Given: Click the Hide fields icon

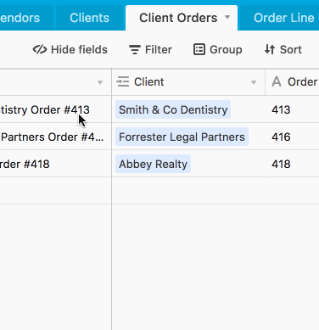Looking at the screenshot, I should pyautogui.click(x=40, y=49).
